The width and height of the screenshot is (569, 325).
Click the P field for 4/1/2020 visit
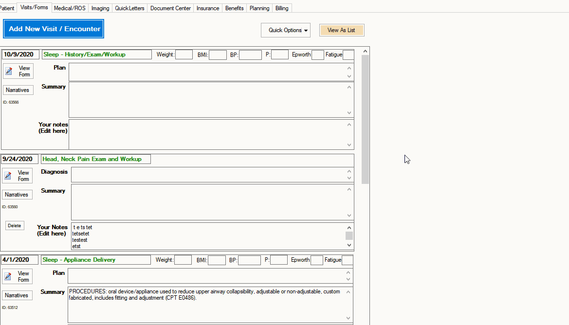pyautogui.click(x=279, y=260)
